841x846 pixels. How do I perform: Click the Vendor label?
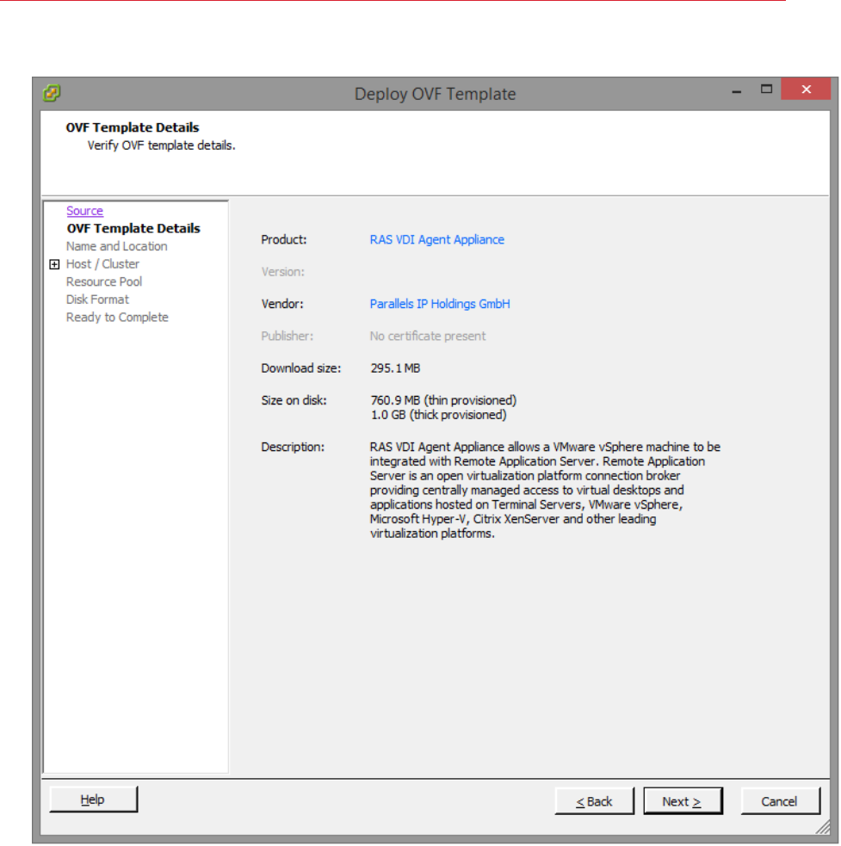[282, 305]
